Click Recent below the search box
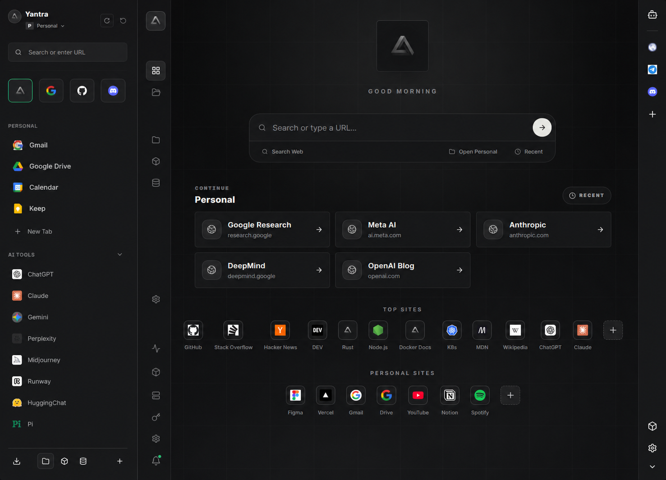The width and height of the screenshot is (666, 480). [x=529, y=152]
